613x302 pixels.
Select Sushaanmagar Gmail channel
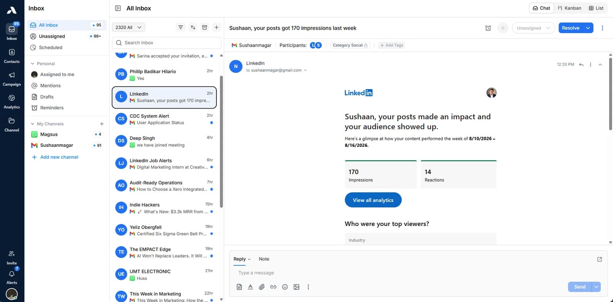pyautogui.click(x=66, y=145)
